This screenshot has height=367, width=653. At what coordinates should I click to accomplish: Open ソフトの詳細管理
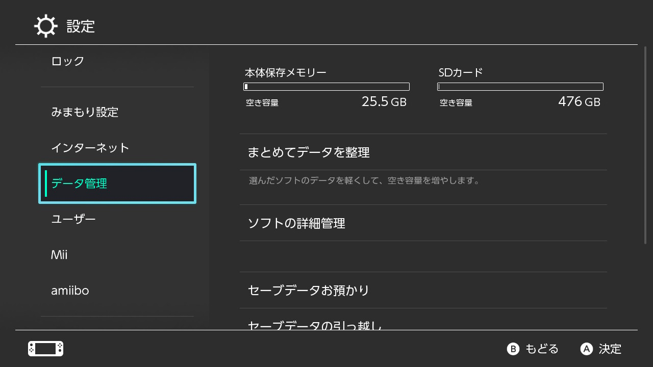[x=423, y=223]
